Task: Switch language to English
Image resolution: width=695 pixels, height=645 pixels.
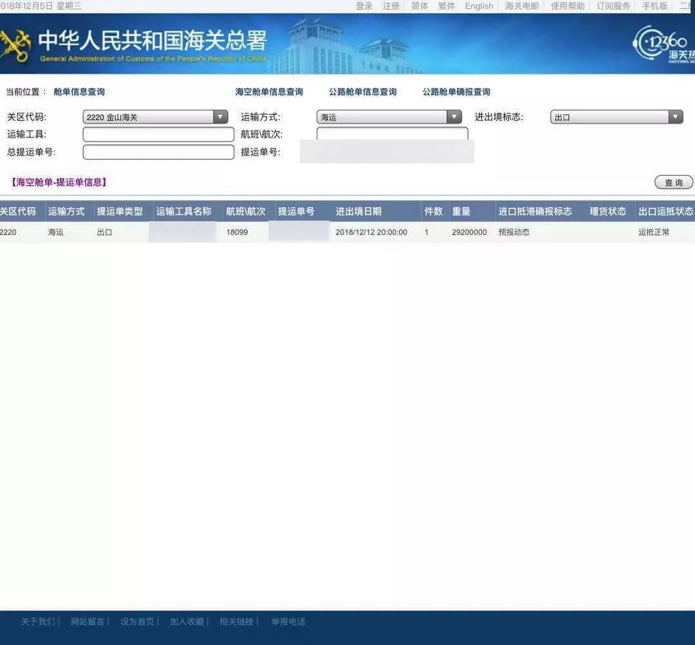Action: coord(479,6)
